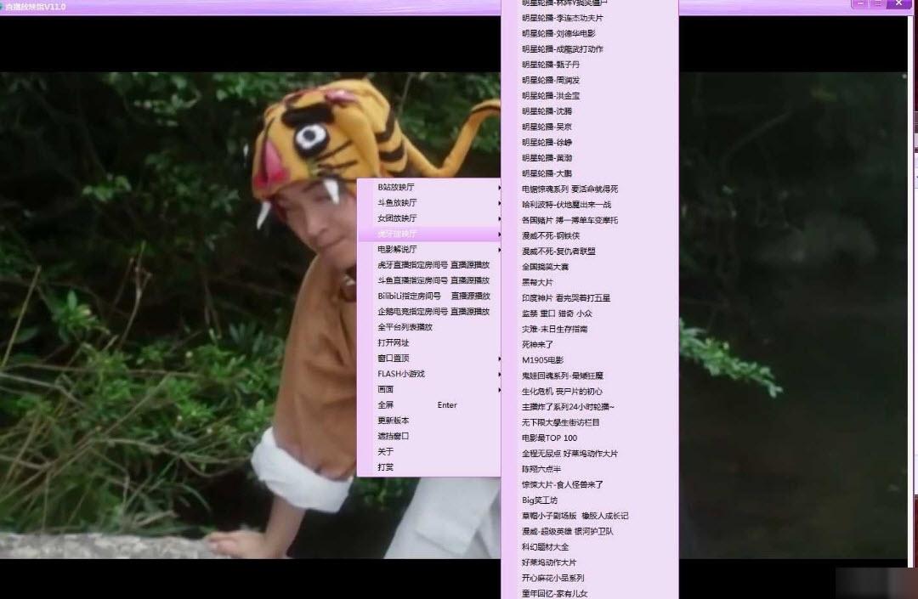Click 更新版本 menu entry
Viewport: 918px width, 599px height.
coord(429,421)
